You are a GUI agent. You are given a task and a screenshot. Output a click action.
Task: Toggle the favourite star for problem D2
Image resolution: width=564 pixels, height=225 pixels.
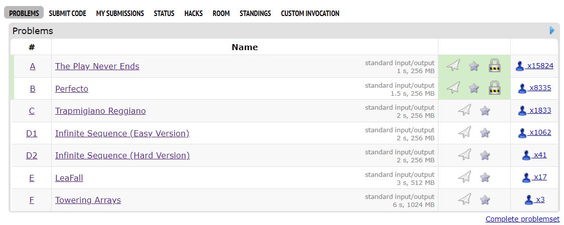[485, 155]
